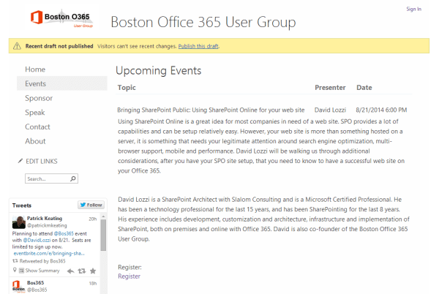
Task: Click the Patrick Keating tweet author name
Action: click(45, 218)
